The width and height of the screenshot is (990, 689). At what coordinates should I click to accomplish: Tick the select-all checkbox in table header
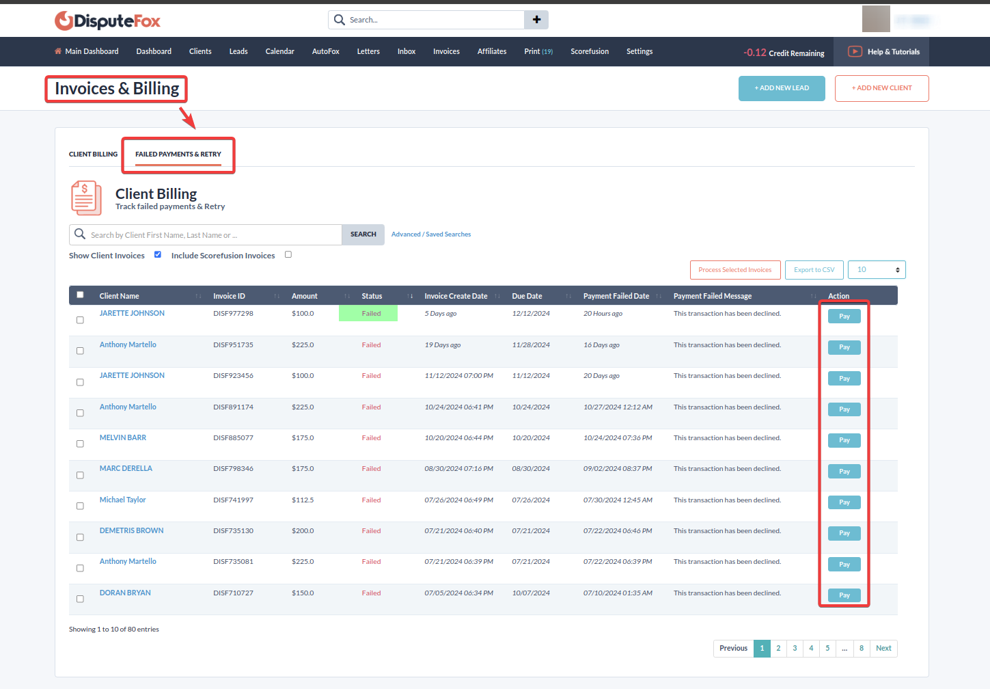coord(80,295)
